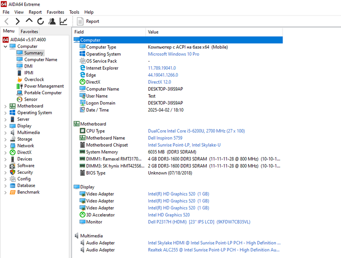This screenshot has height=258, width=341.
Task: Expand the Storage tree node
Action: point(6,139)
